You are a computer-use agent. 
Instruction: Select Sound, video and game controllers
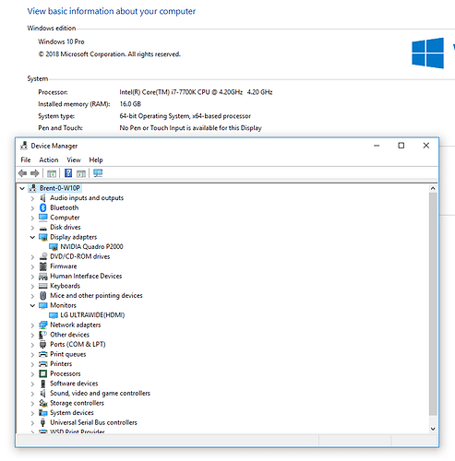point(100,393)
